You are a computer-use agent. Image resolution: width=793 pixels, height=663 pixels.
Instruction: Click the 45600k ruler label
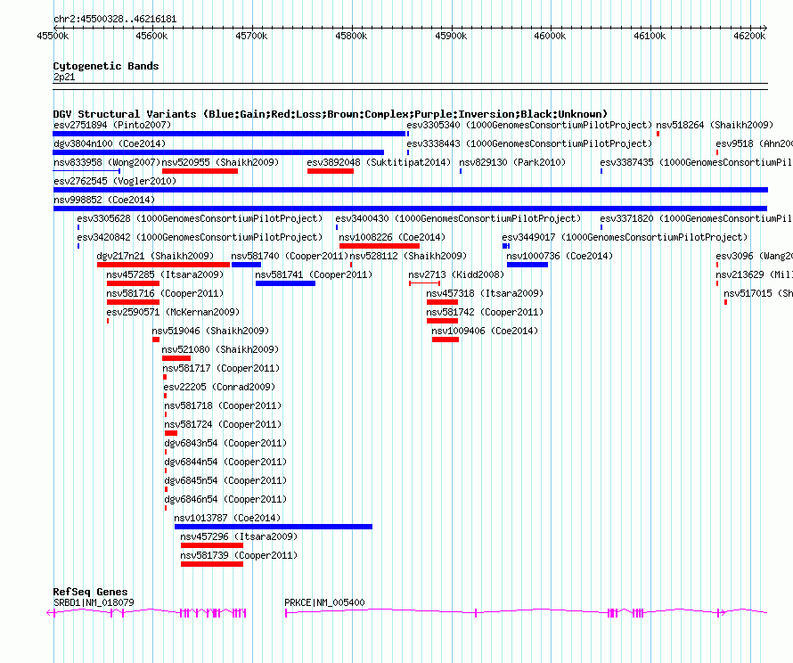(151, 36)
